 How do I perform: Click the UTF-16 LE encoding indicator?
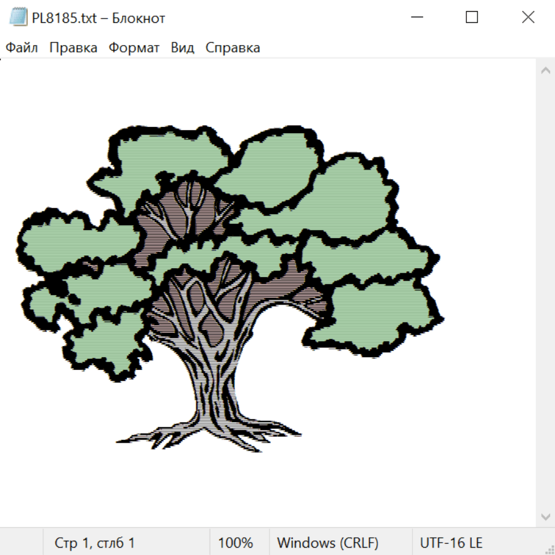tap(451, 543)
